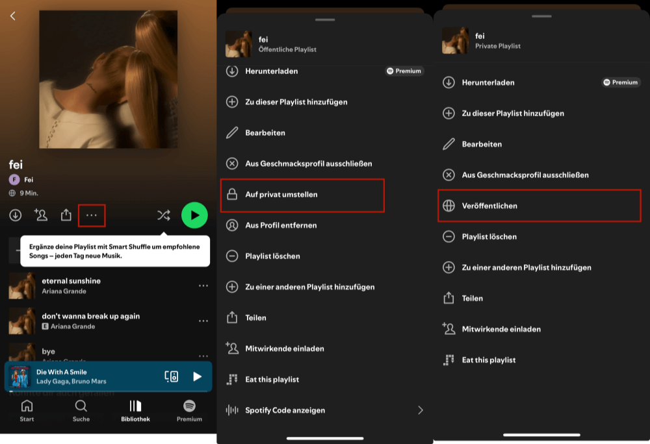The height and width of the screenshot is (444, 650).
Task: Open Spotify Code anzeigen
Action: [x=324, y=410]
